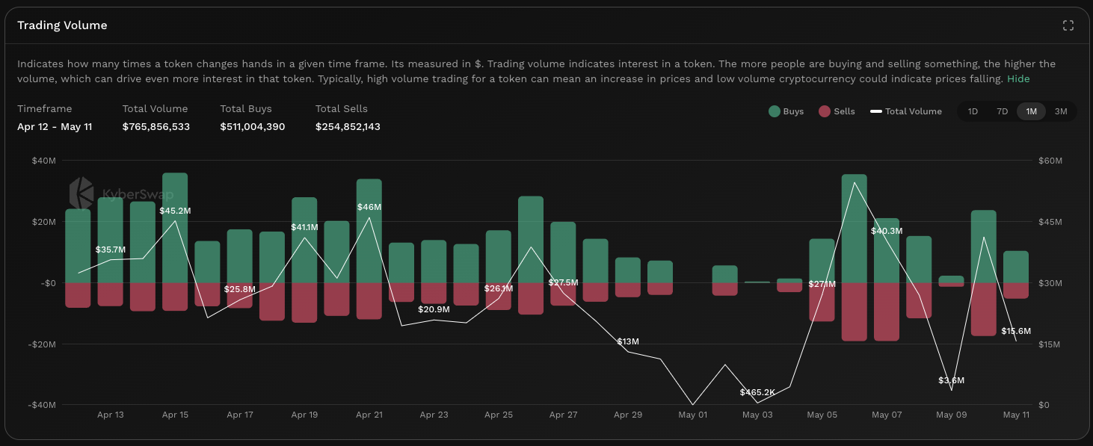Hide the trading volume description
1093x446 pixels.
[x=1018, y=78]
